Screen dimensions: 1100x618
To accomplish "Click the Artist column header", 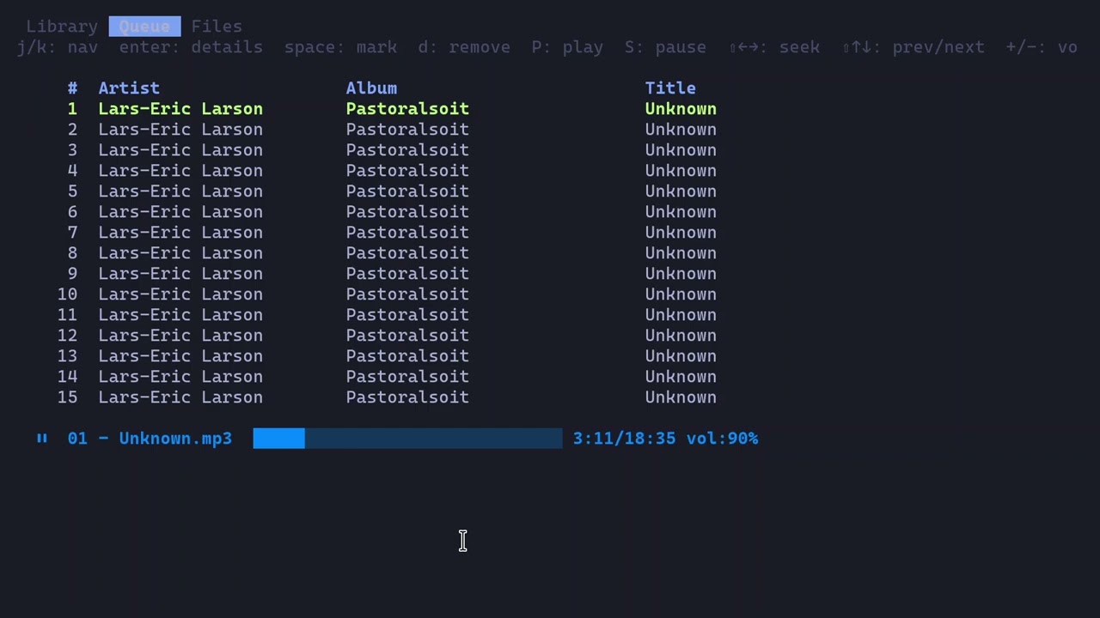I will (x=129, y=88).
